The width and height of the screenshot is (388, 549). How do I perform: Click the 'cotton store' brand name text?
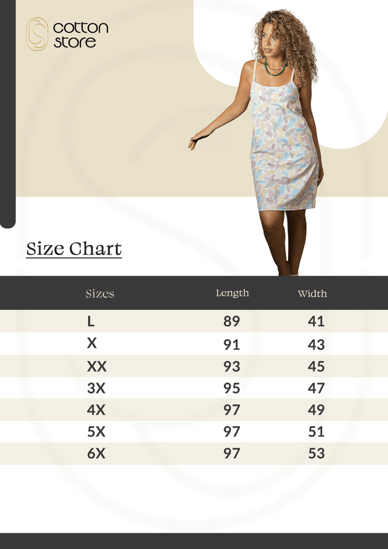[x=81, y=35]
